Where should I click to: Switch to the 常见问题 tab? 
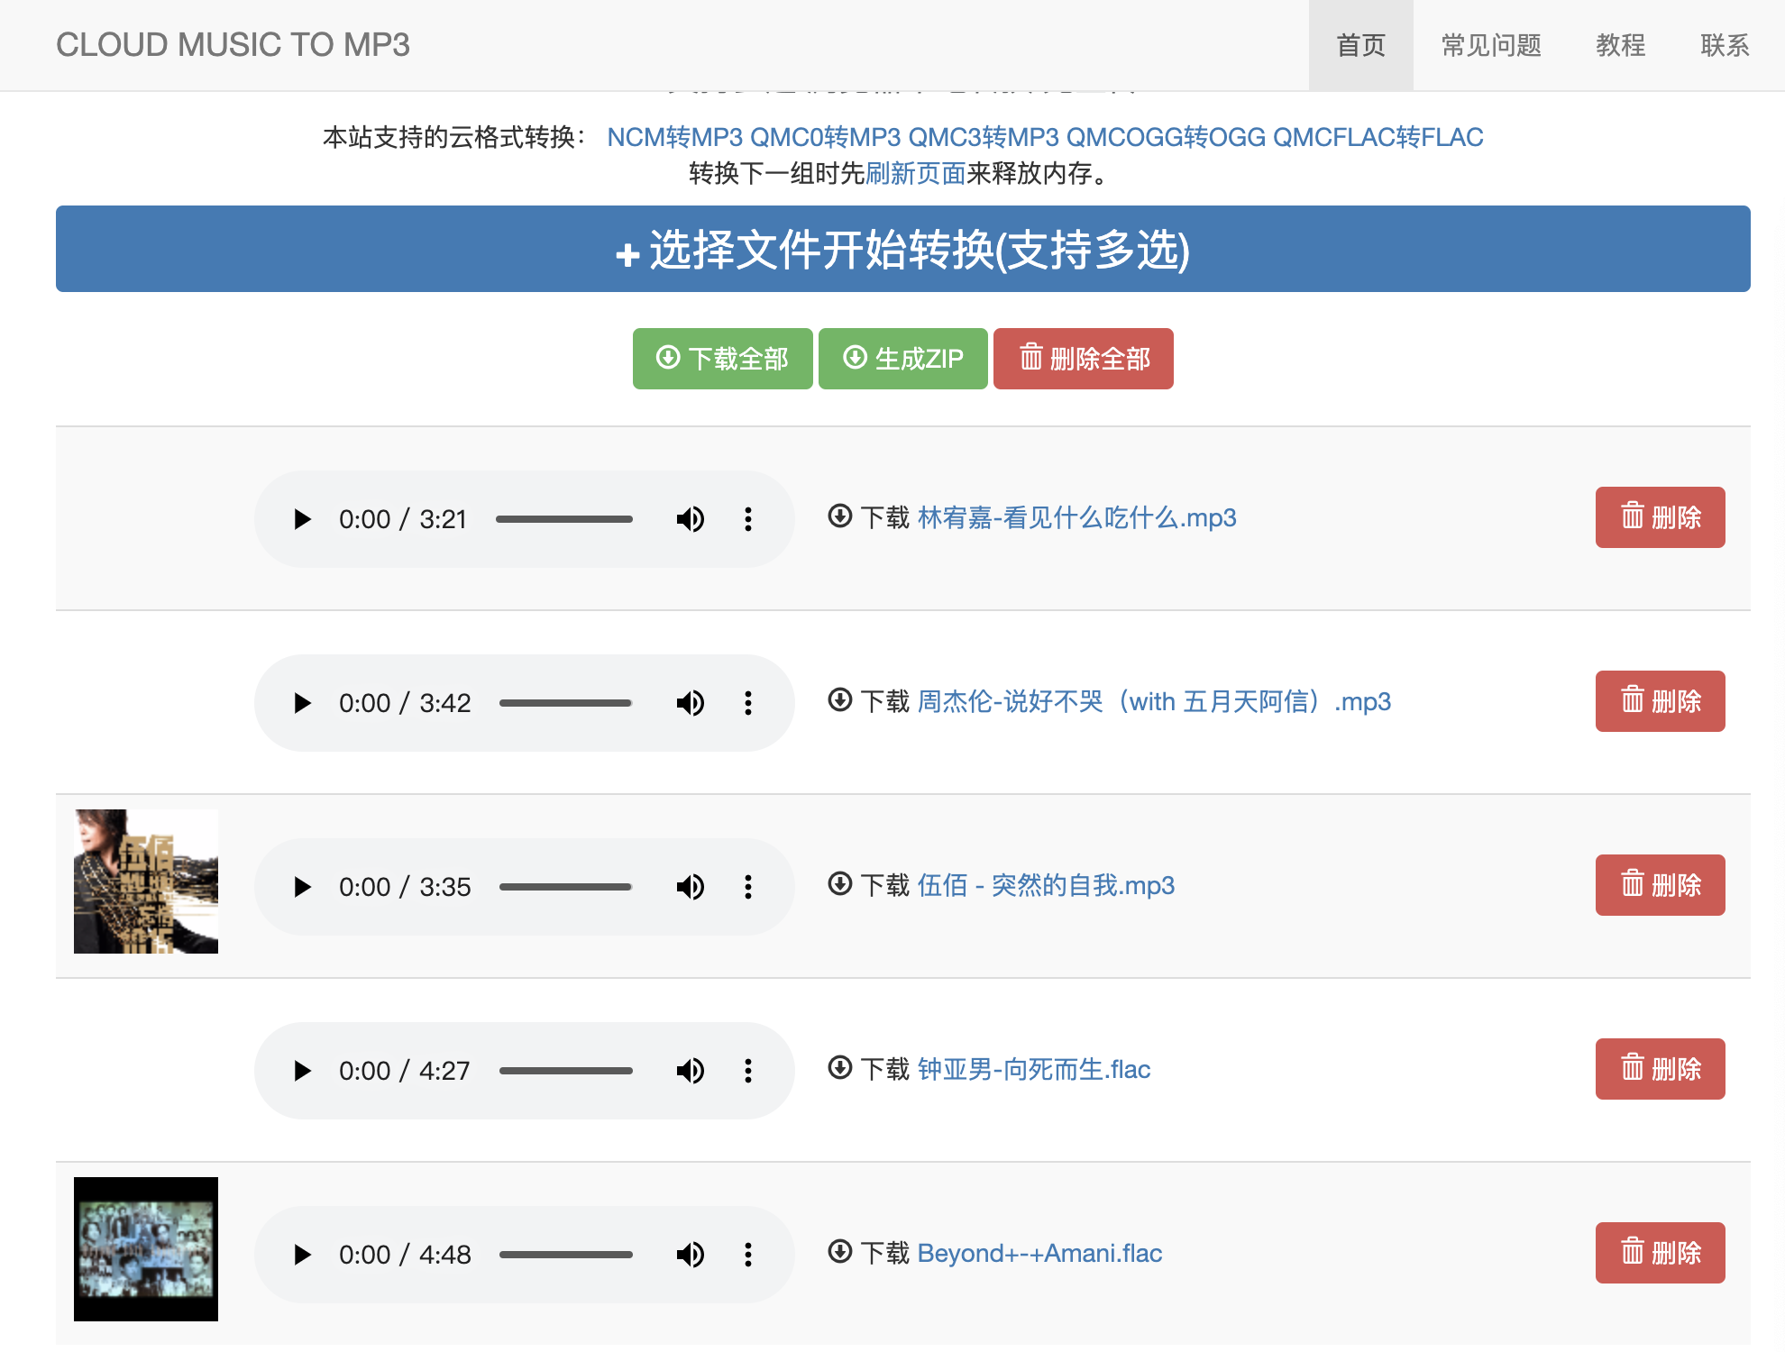click(x=1489, y=45)
